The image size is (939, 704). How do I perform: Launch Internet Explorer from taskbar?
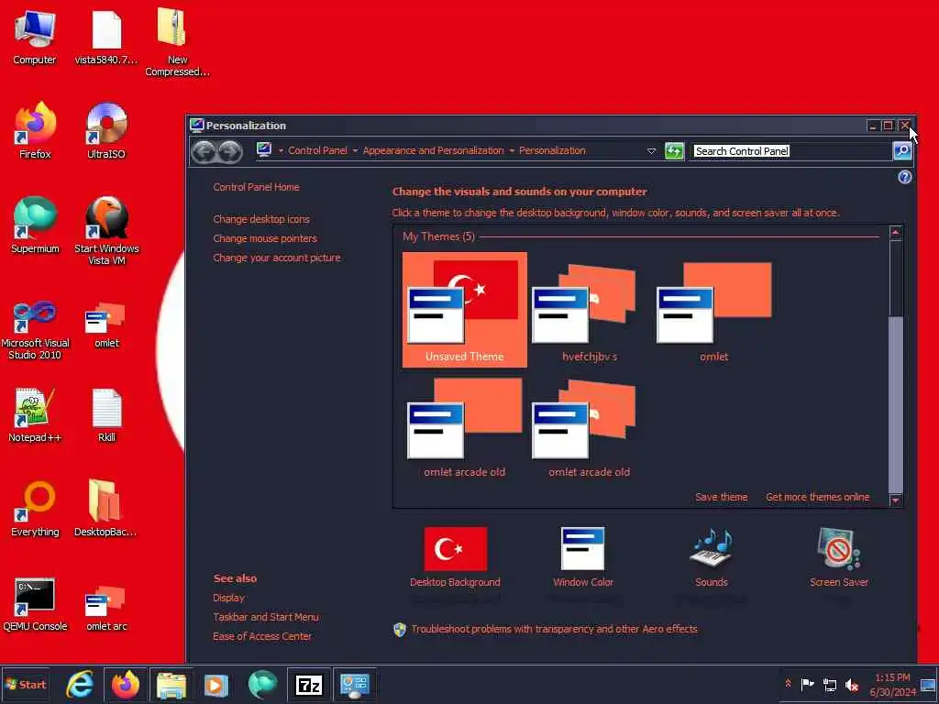pyautogui.click(x=80, y=684)
